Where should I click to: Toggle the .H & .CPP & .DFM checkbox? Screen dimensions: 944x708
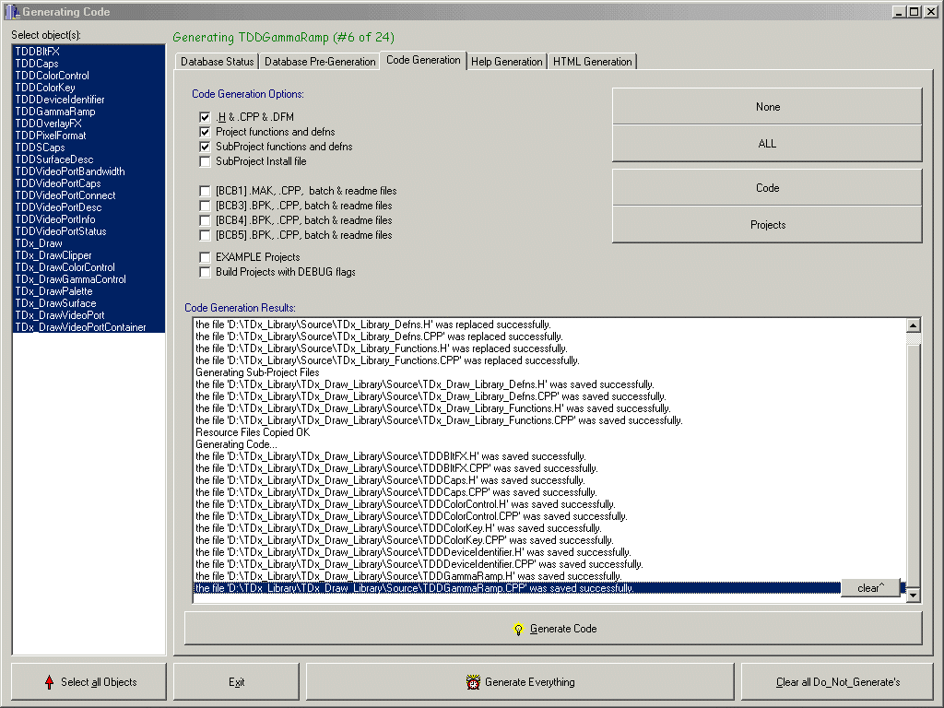205,117
